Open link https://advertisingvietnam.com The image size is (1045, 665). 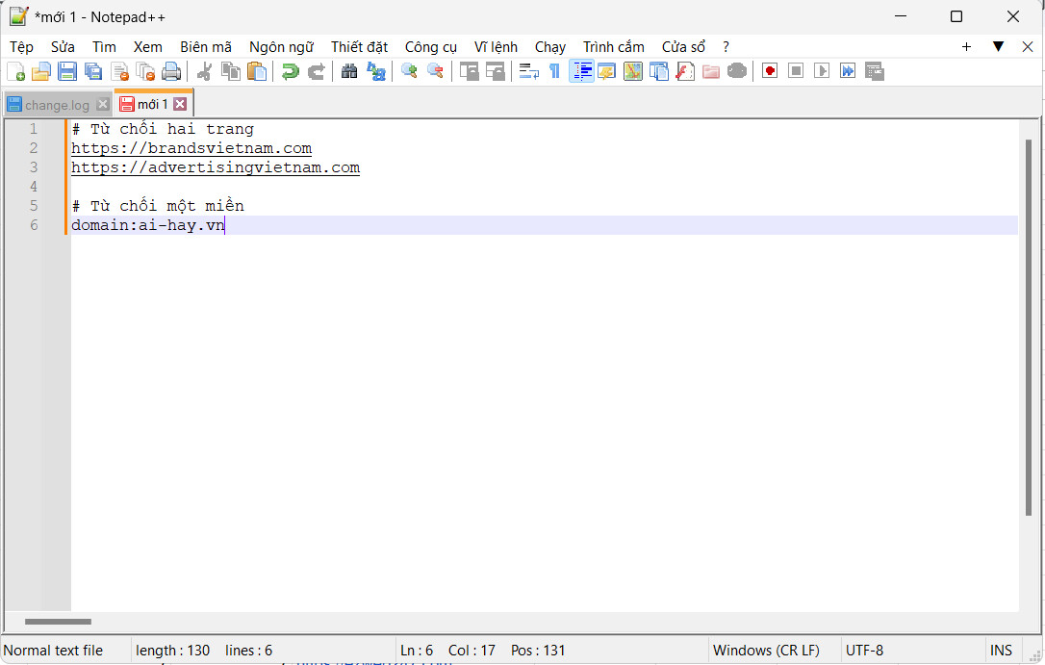[216, 167]
